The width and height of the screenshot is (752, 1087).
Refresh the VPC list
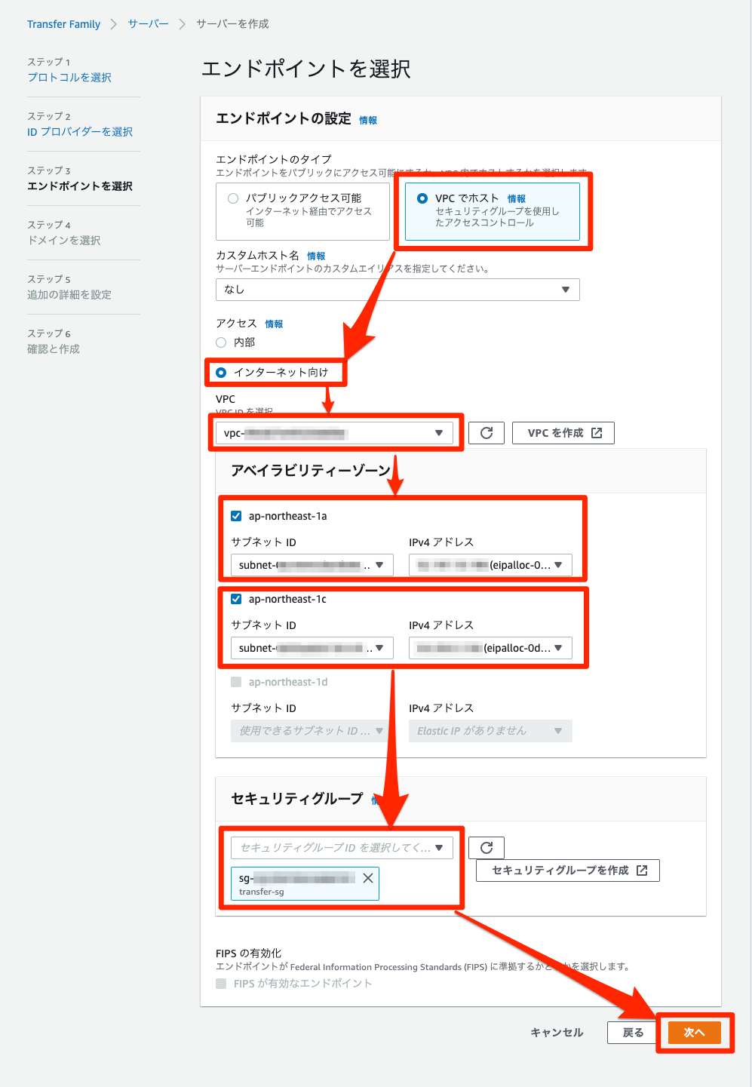tap(486, 432)
